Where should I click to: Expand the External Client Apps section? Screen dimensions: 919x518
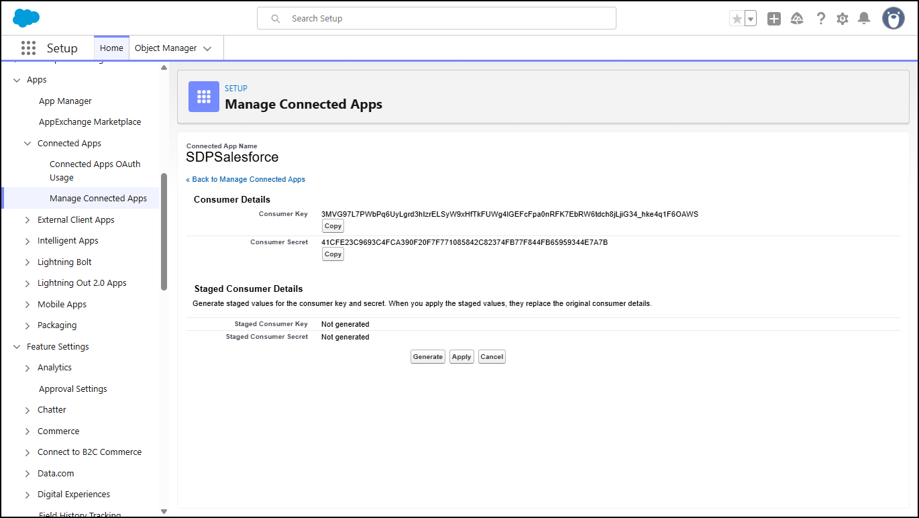point(28,220)
